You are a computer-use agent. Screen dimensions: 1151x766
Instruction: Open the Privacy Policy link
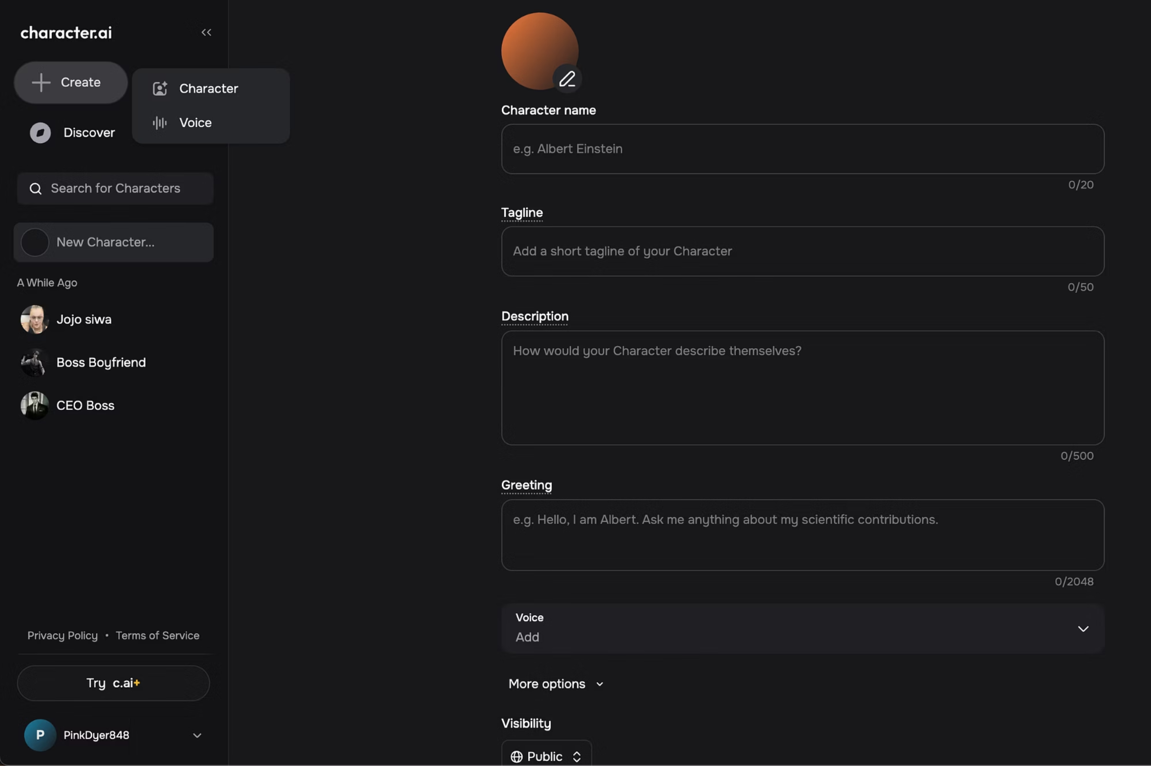(63, 636)
